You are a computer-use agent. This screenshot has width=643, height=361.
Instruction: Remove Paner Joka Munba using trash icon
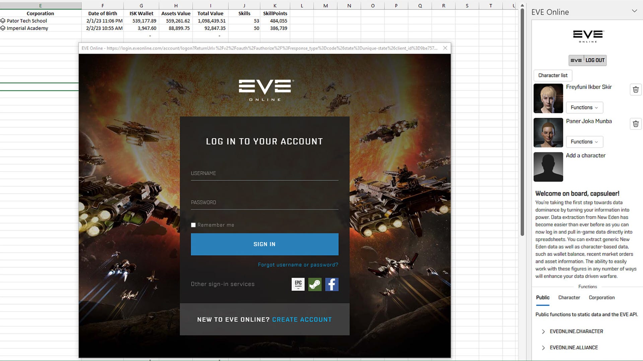636,124
